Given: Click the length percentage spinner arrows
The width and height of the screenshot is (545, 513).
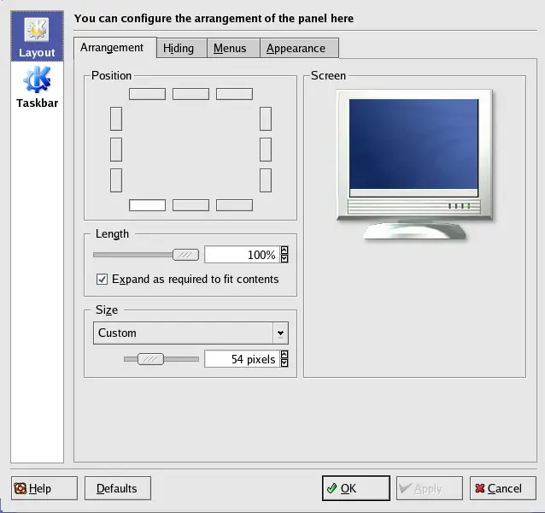Looking at the screenshot, I should pos(284,255).
